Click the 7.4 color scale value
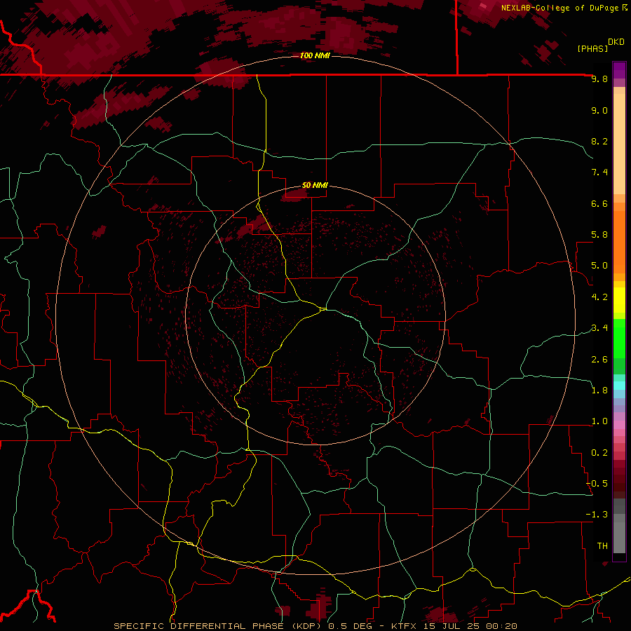This screenshot has height=631, width=631. click(599, 172)
